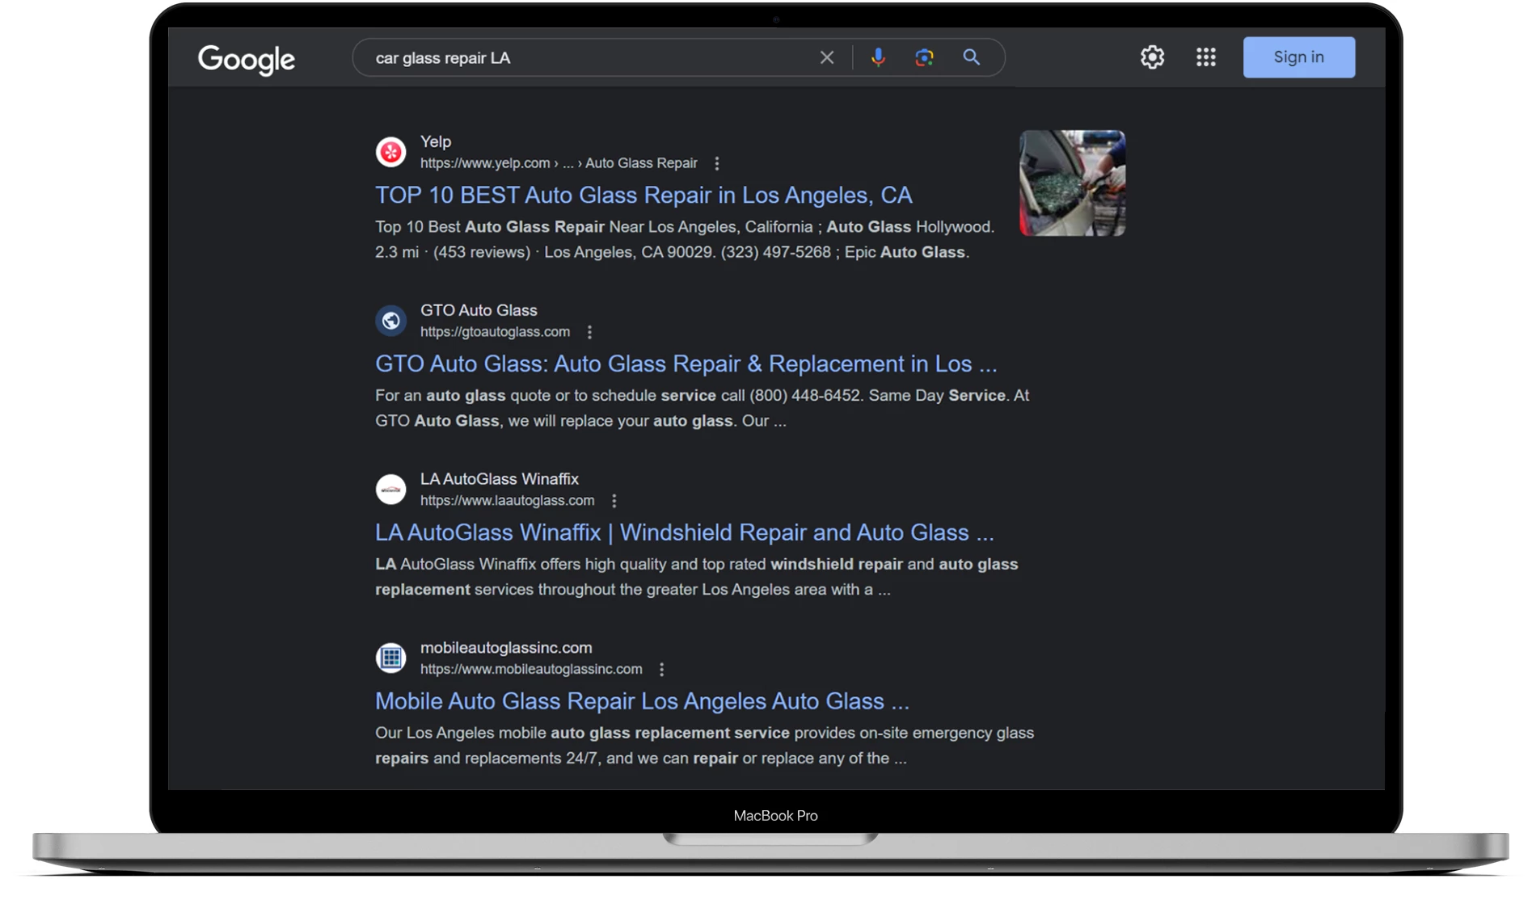Open 'TOP 10 BEST Auto Glass Repair' link
The width and height of the screenshot is (1536, 921).
pyautogui.click(x=644, y=195)
